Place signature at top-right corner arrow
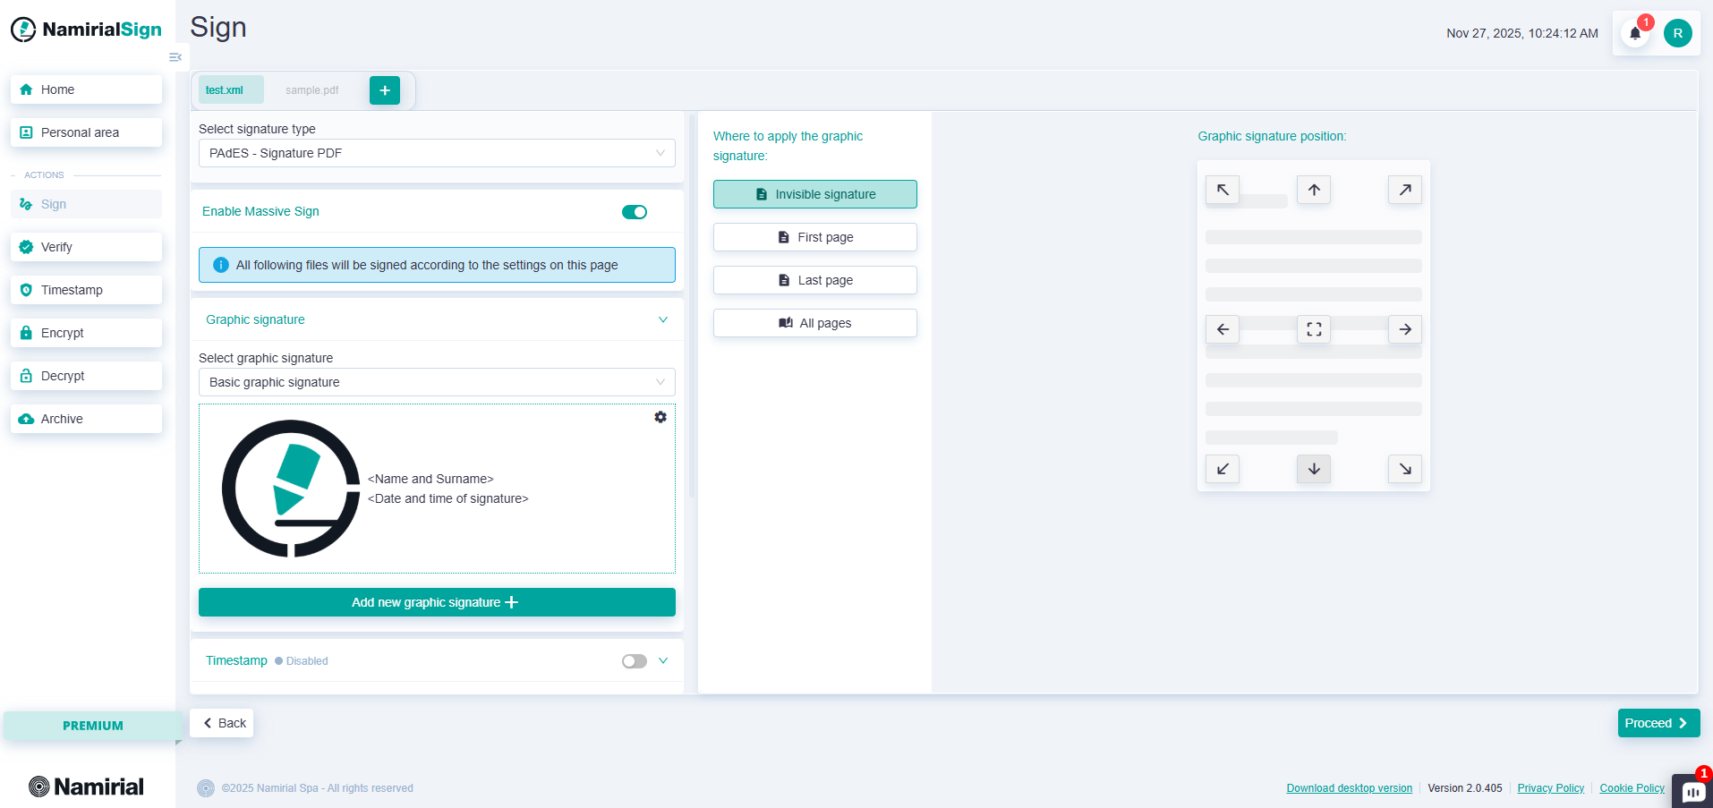Screen dimensions: 1713x808 1405,190
